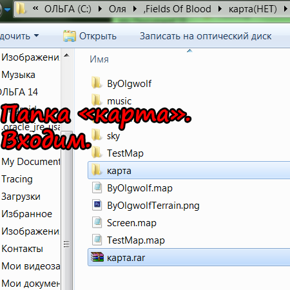Viewport: 290px width, 290px height.
Task: Select the TestMap folder icon
Action: pos(96,153)
